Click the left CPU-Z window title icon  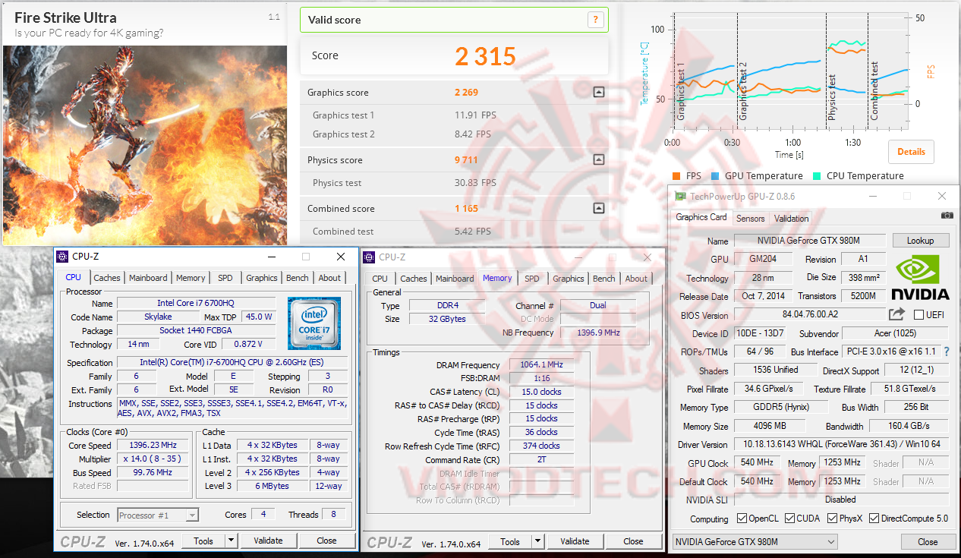coord(62,257)
